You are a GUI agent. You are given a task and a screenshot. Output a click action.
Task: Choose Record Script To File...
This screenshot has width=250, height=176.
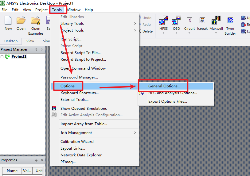(x=80, y=53)
